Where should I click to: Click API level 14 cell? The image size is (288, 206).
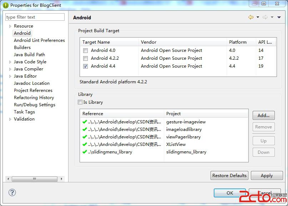pos(261,50)
